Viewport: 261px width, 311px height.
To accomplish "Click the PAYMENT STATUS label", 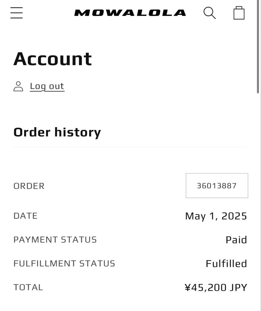I will click(x=55, y=240).
